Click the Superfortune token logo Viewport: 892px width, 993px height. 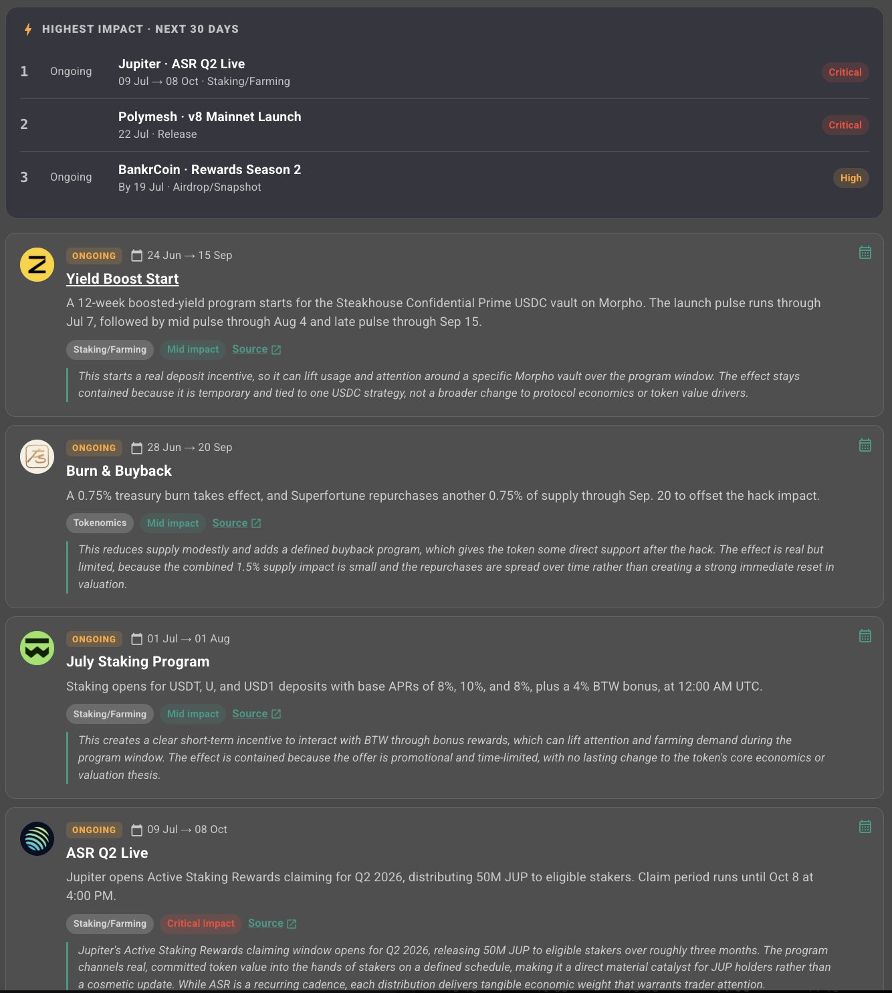pos(37,456)
